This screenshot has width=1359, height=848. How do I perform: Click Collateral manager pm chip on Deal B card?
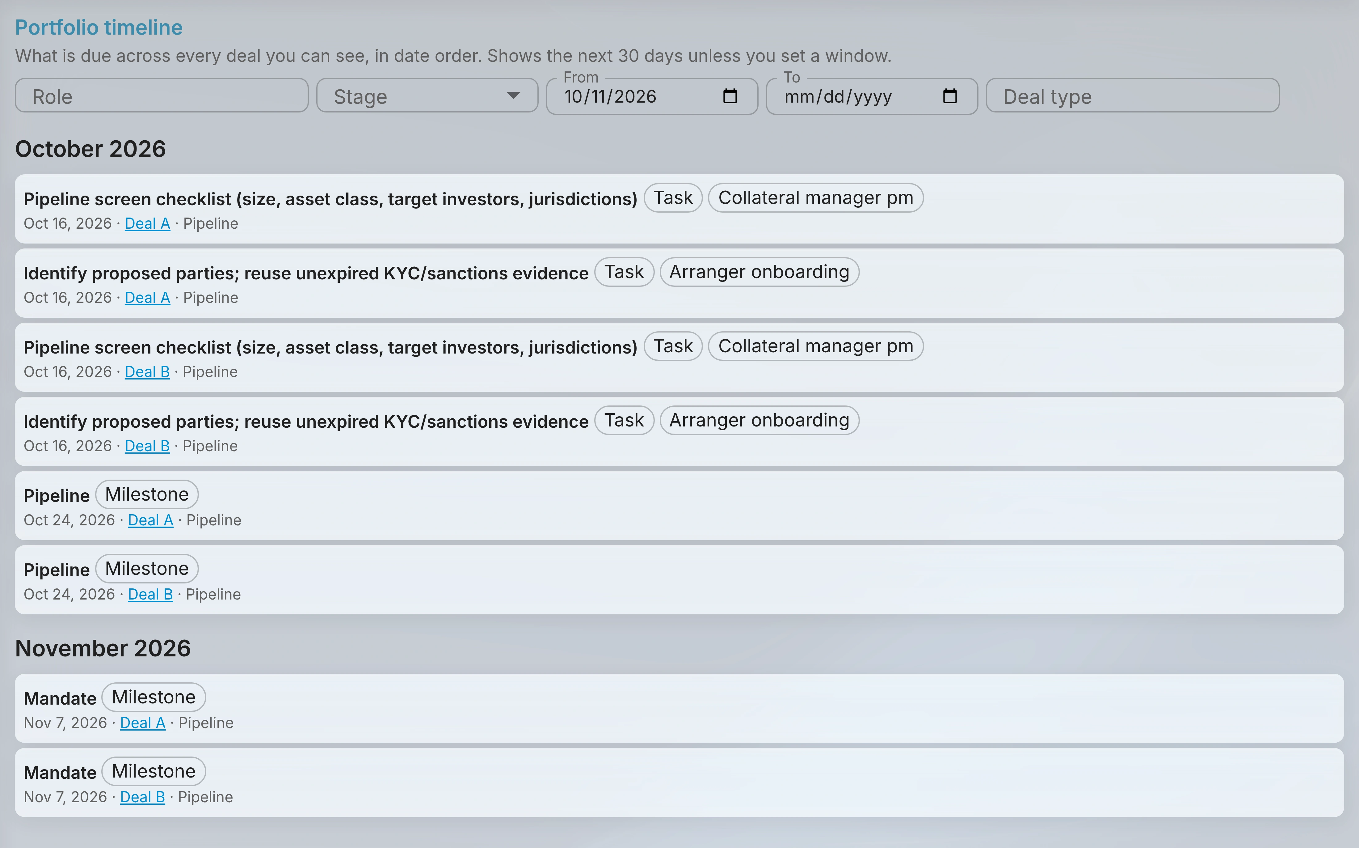815,346
